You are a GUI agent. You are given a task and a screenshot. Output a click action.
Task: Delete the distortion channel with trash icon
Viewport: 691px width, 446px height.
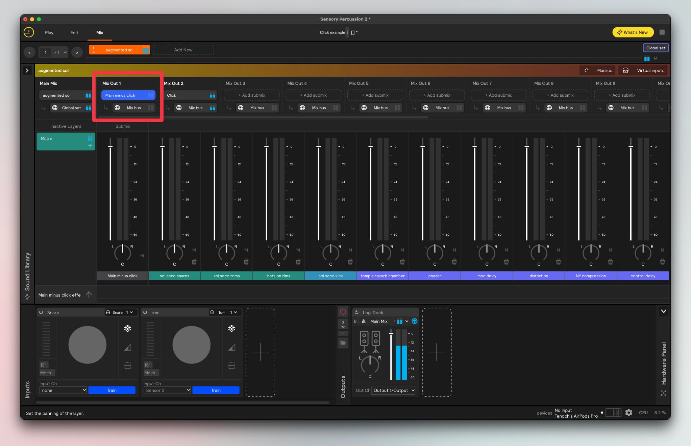point(558,261)
